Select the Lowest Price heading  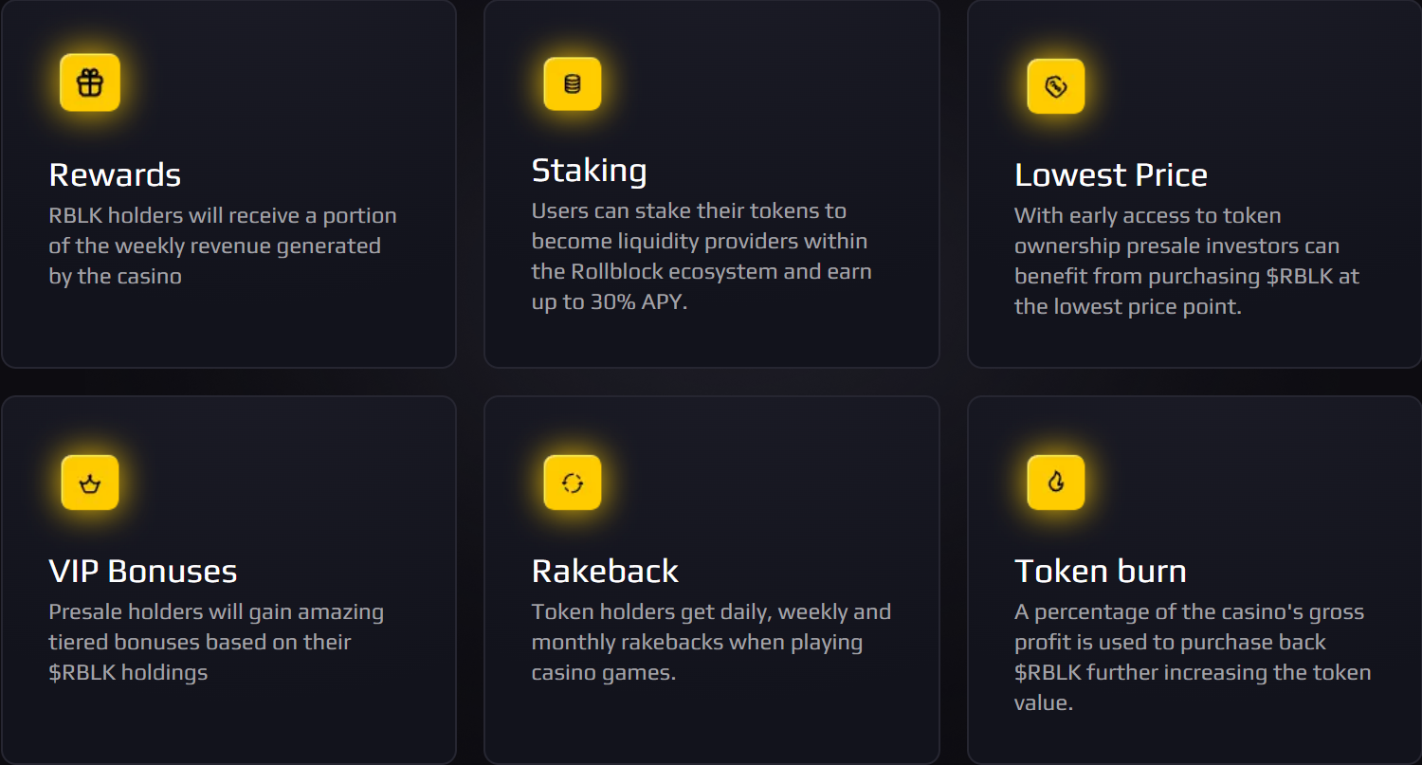point(1111,174)
